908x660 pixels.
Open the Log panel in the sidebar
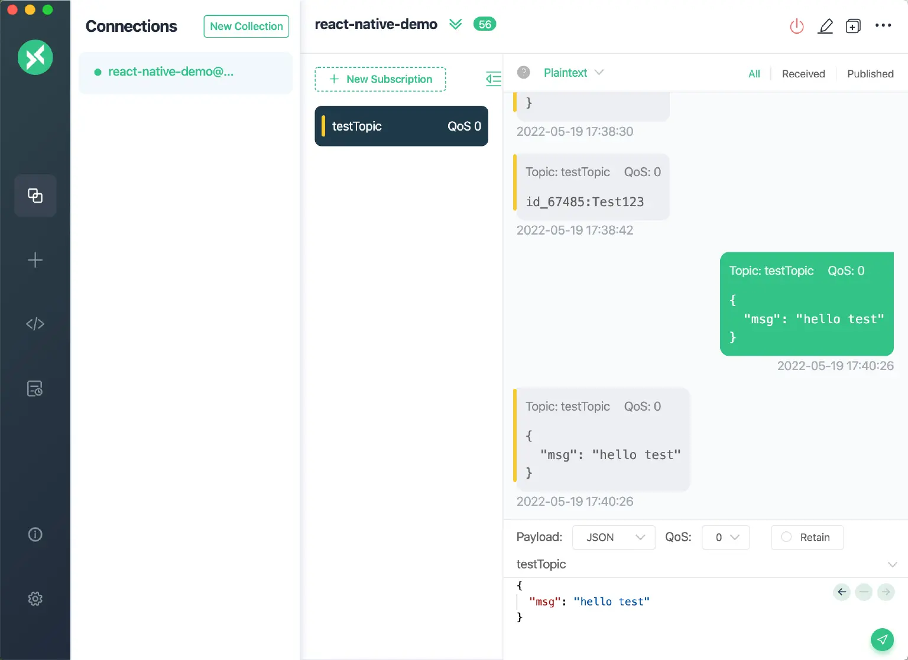[35, 388]
